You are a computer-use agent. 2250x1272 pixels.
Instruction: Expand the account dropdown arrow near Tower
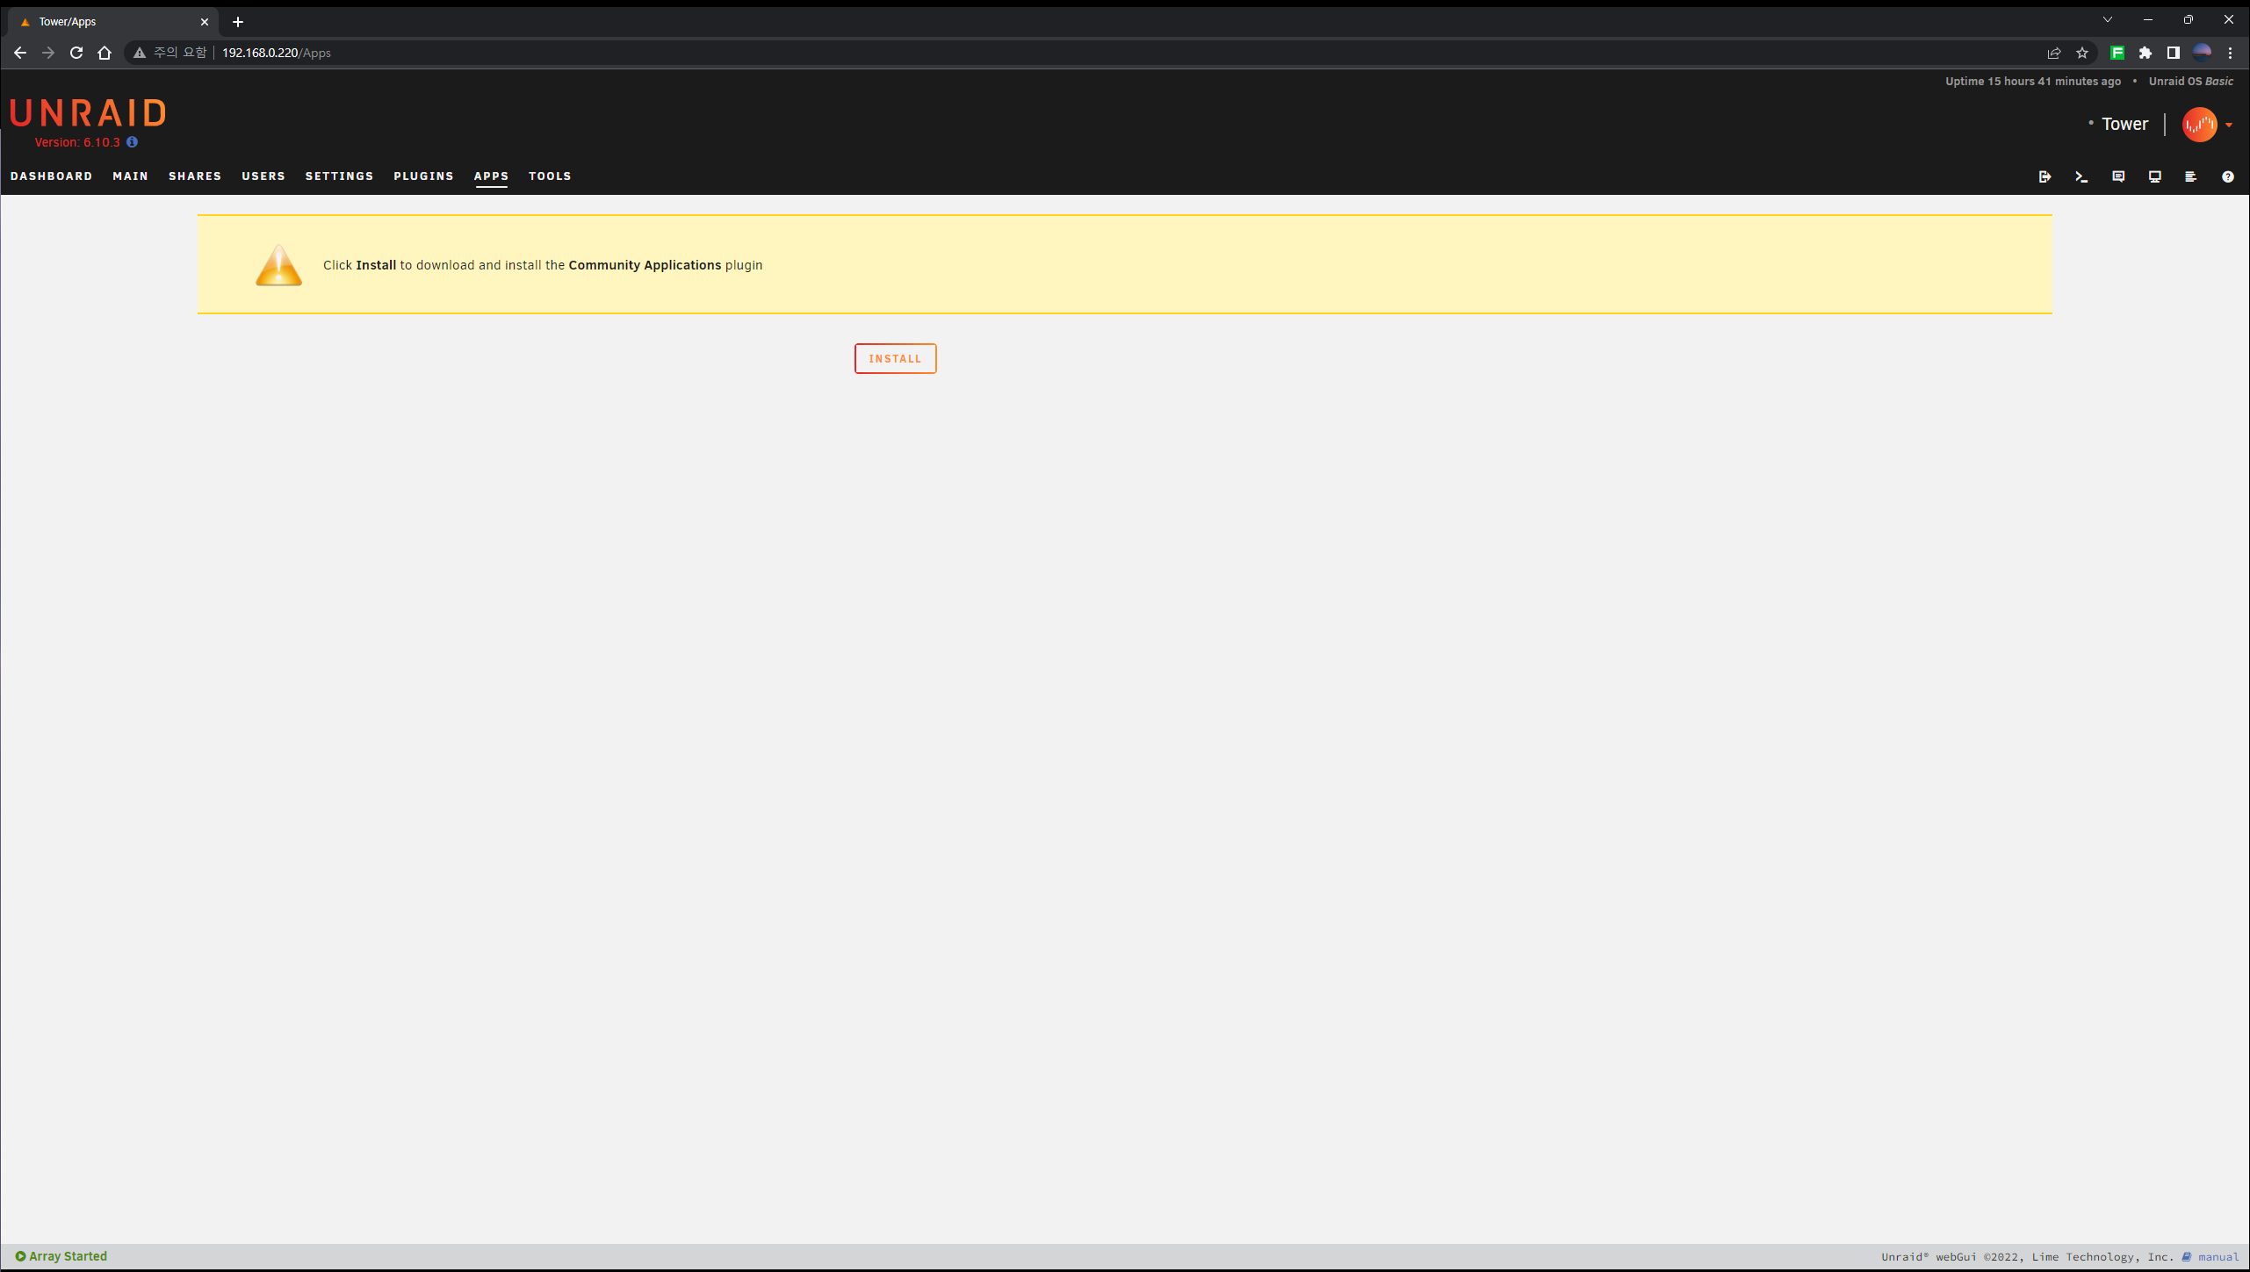point(2229,125)
